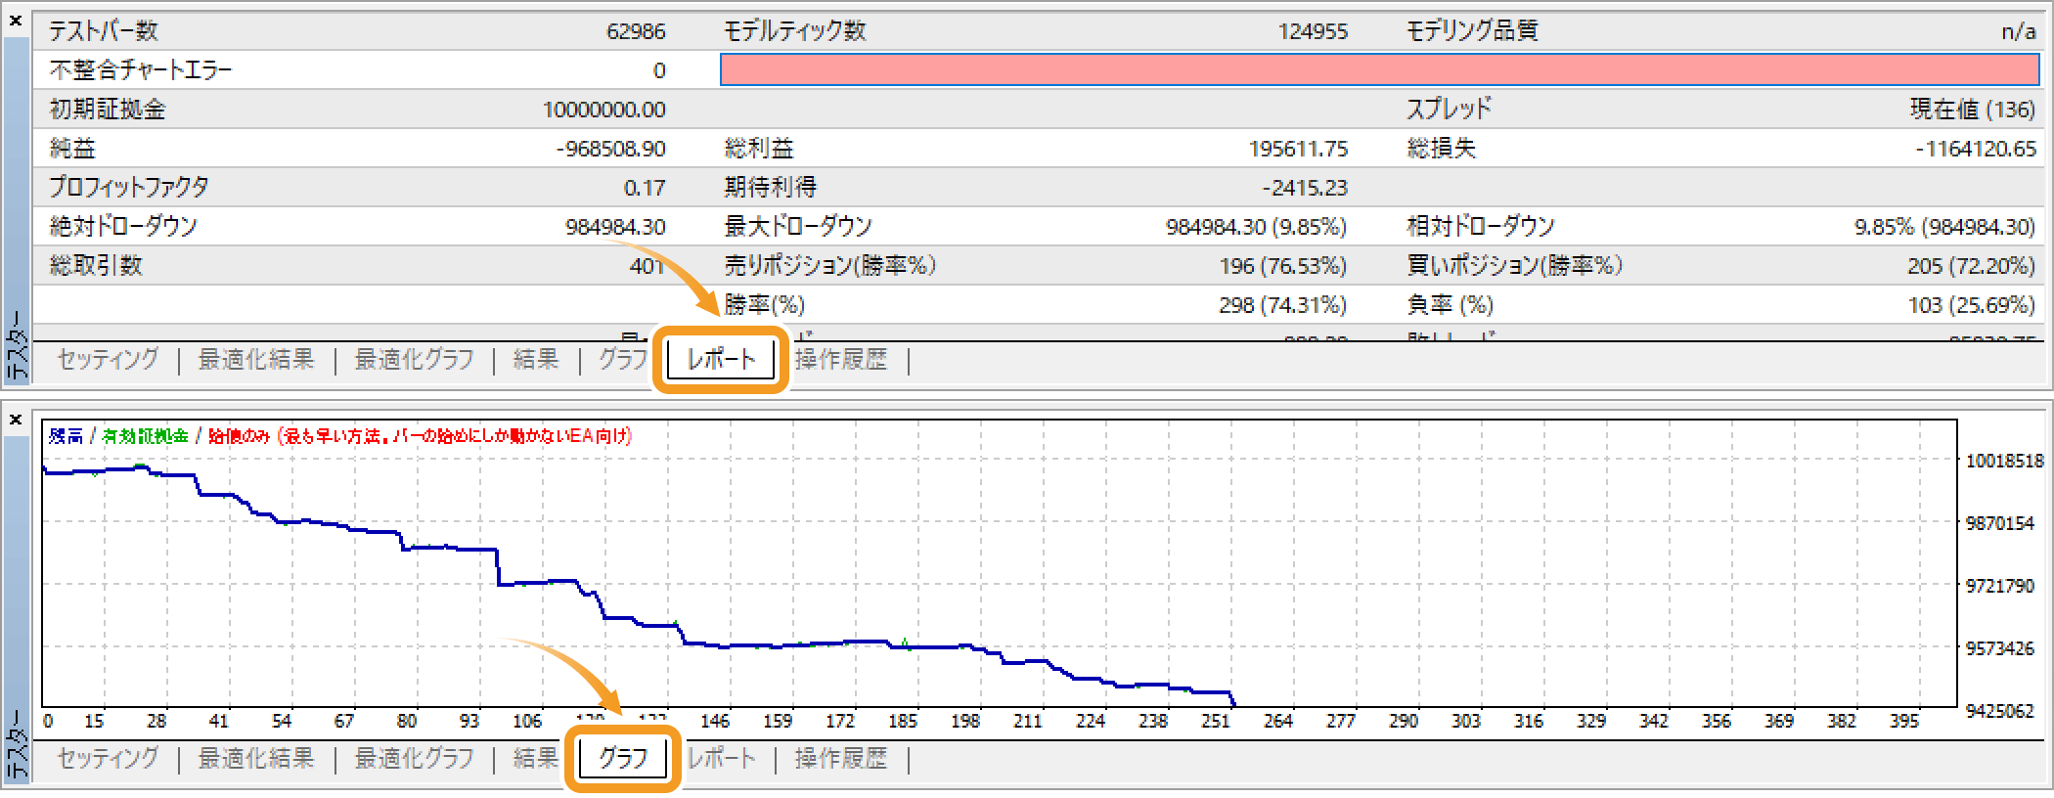The image size is (2054, 798).
Task: Click y-axis label 9425062 on graph
Action: [2000, 711]
